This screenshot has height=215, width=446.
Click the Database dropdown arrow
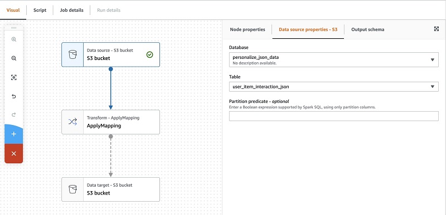point(433,60)
